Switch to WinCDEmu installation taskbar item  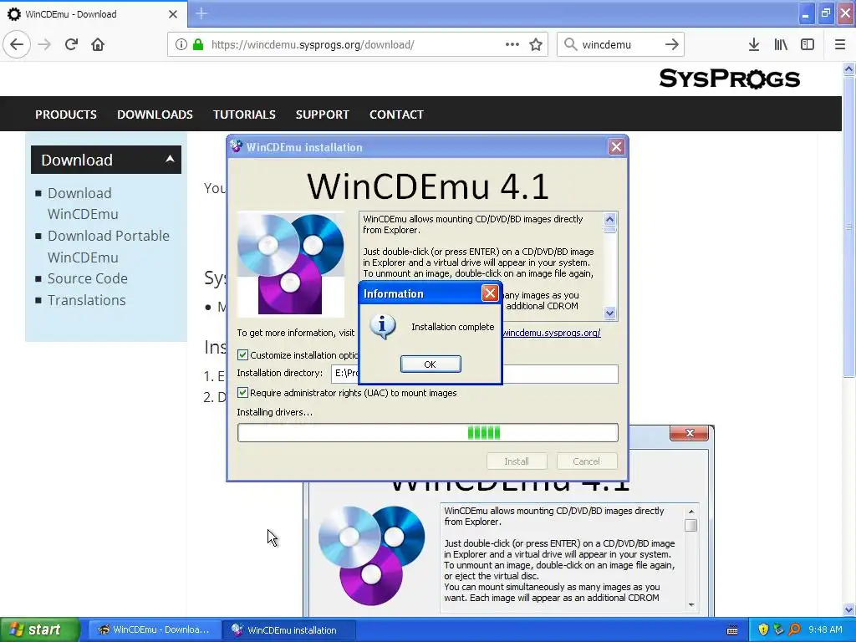click(x=289, y=629)
